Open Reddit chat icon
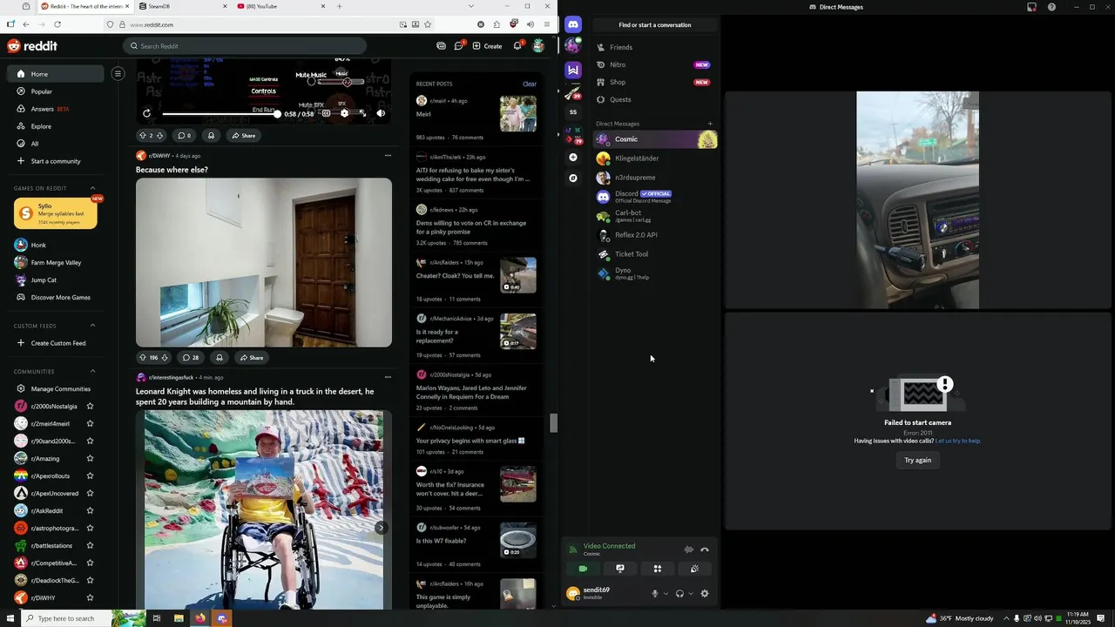 [459, 46]
